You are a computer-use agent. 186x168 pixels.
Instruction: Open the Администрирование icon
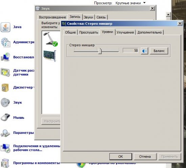[5, 42]
